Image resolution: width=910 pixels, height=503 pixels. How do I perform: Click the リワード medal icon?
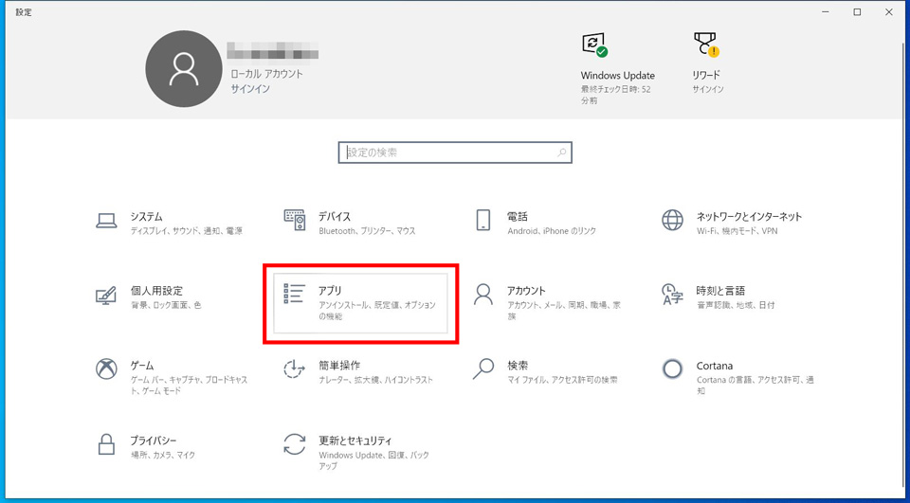pyautogui.click(x=707, y=45)
